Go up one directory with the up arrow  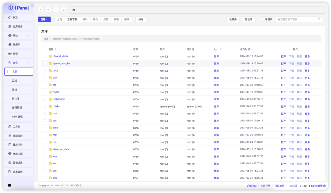(56, 10)
